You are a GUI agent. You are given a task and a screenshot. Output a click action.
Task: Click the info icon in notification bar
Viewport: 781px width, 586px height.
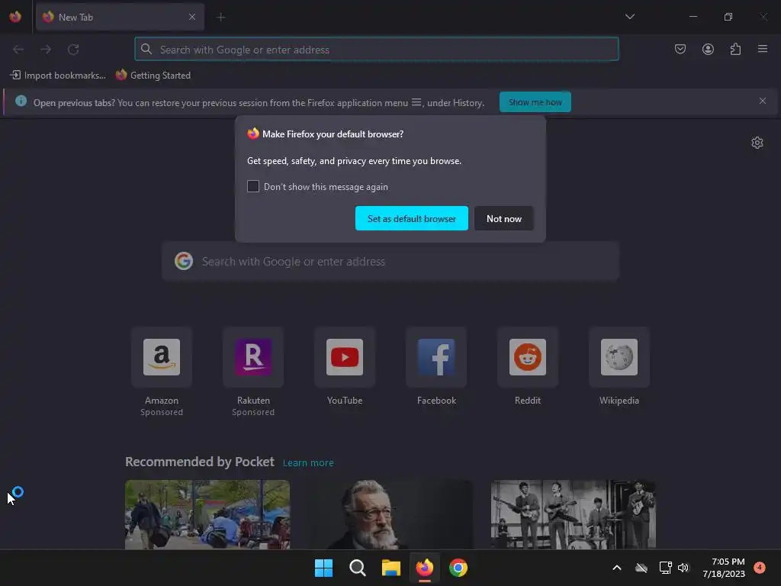21,101
